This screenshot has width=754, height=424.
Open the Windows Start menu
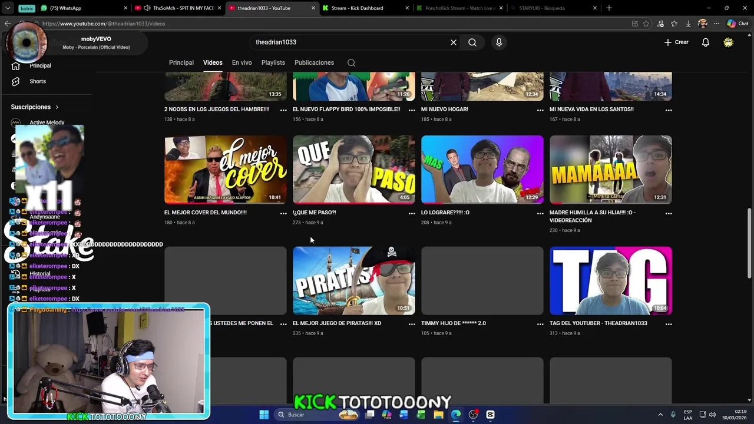[x=264, y=415]
